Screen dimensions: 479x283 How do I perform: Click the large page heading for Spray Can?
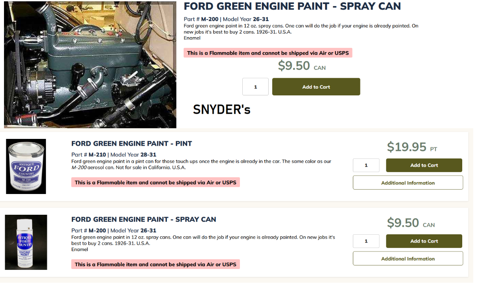[x=292, y=6]
